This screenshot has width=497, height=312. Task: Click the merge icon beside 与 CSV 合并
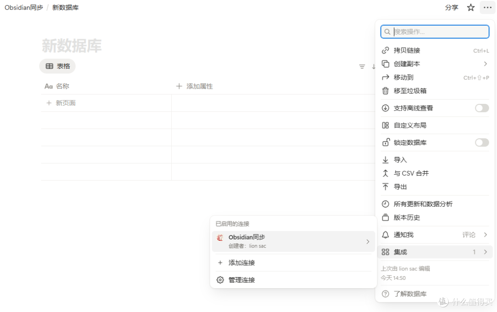(386, 173)
